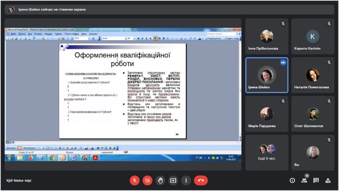Viewport: 339px width, 191px height.
Task: Open the 'Ещё 5 чел.' tile
Action: click(x=267, y=153)
